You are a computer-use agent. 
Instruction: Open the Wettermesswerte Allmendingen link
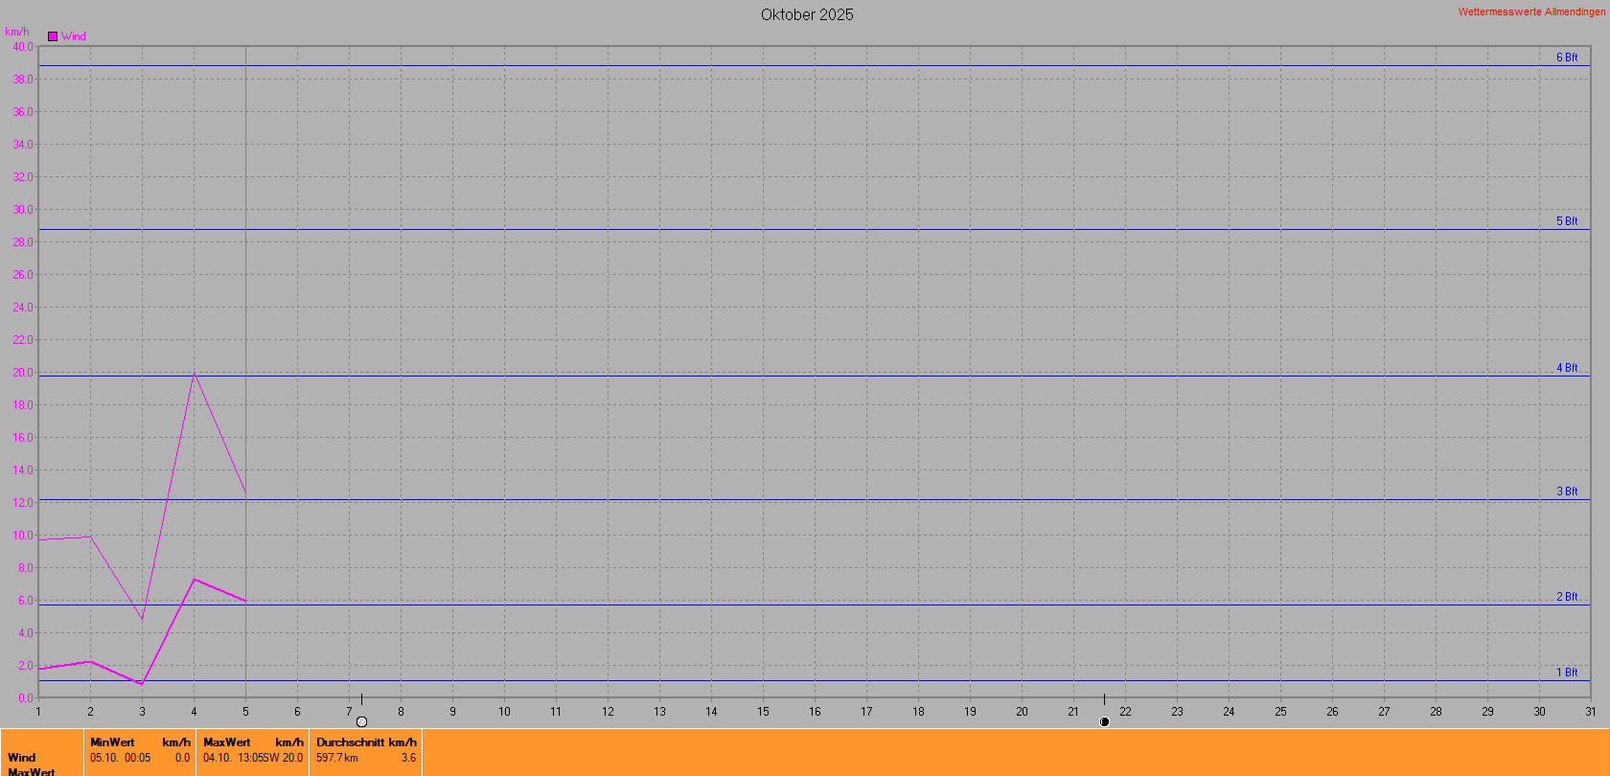pos(1531,11)
